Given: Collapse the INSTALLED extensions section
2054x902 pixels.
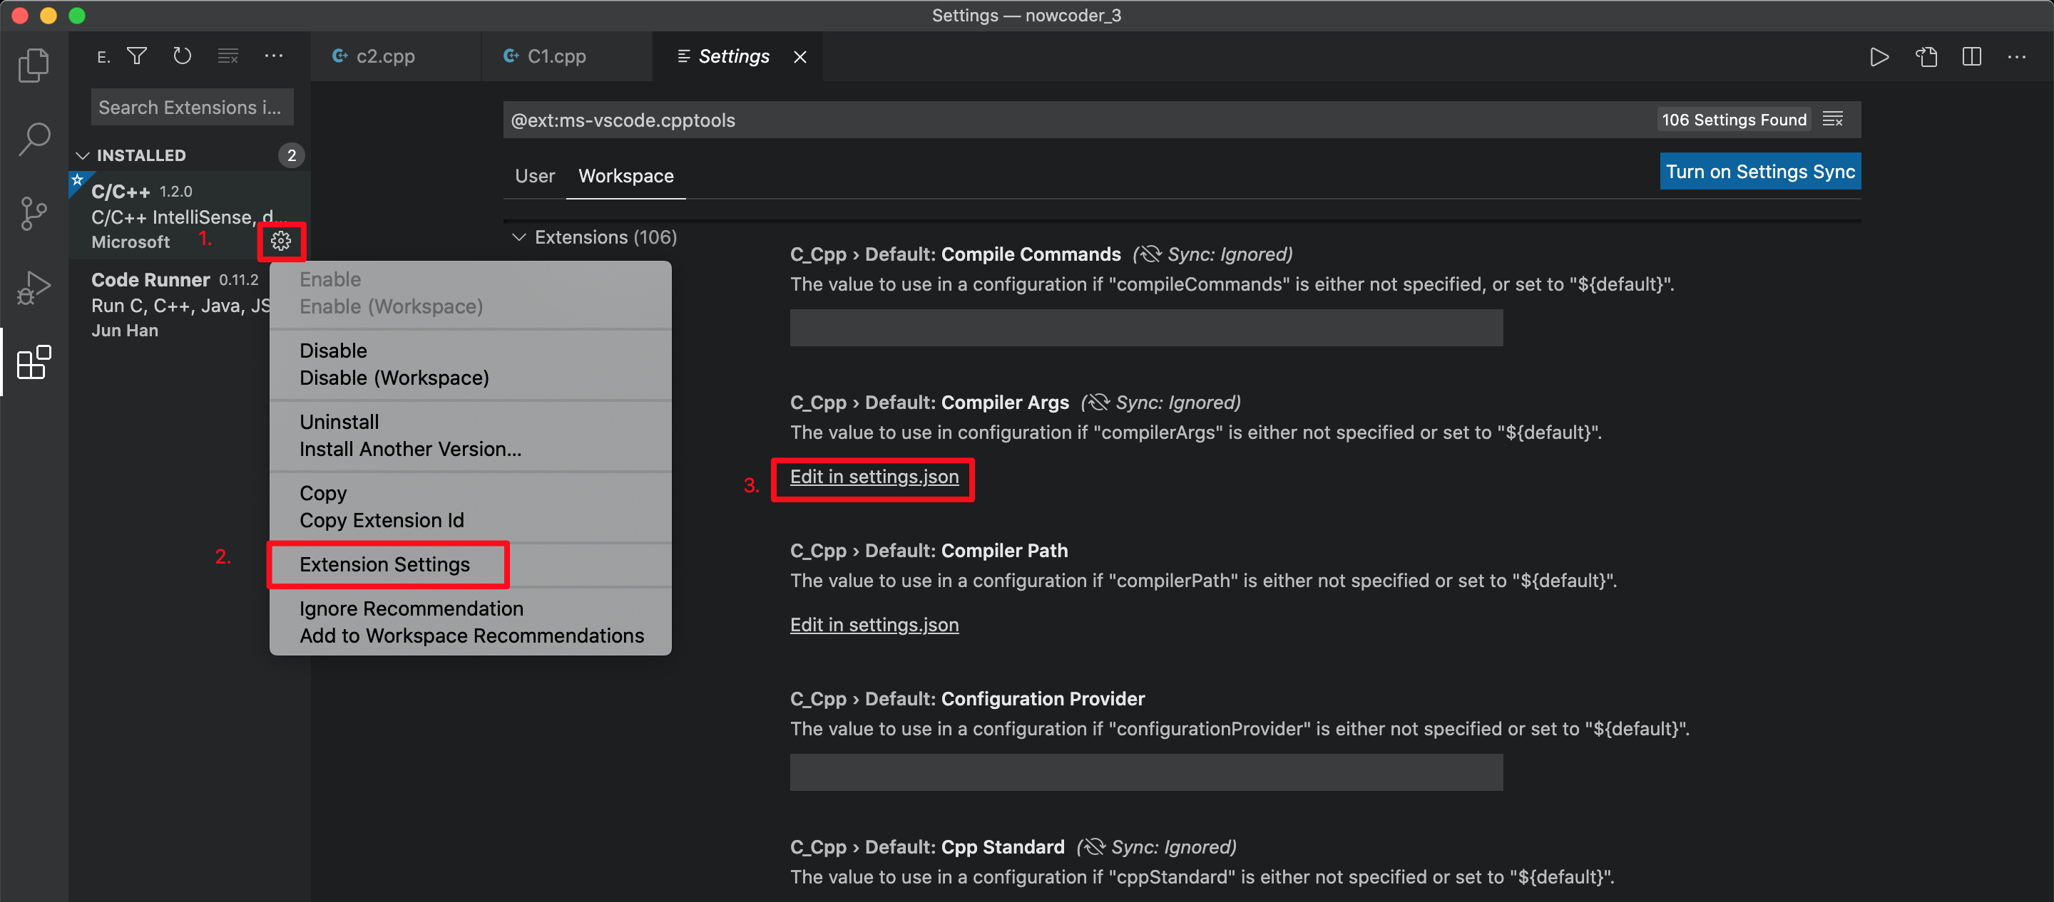Looking at the screenshot, I should point(82,155).
